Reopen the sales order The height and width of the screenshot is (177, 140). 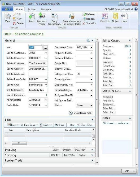coord(89,19)
